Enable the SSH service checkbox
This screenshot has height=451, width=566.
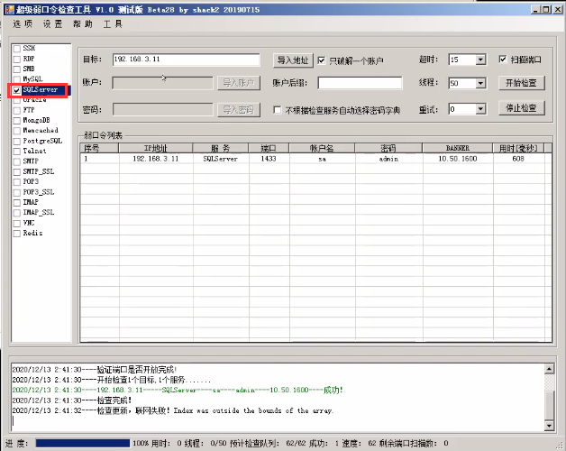coord(17,47)
